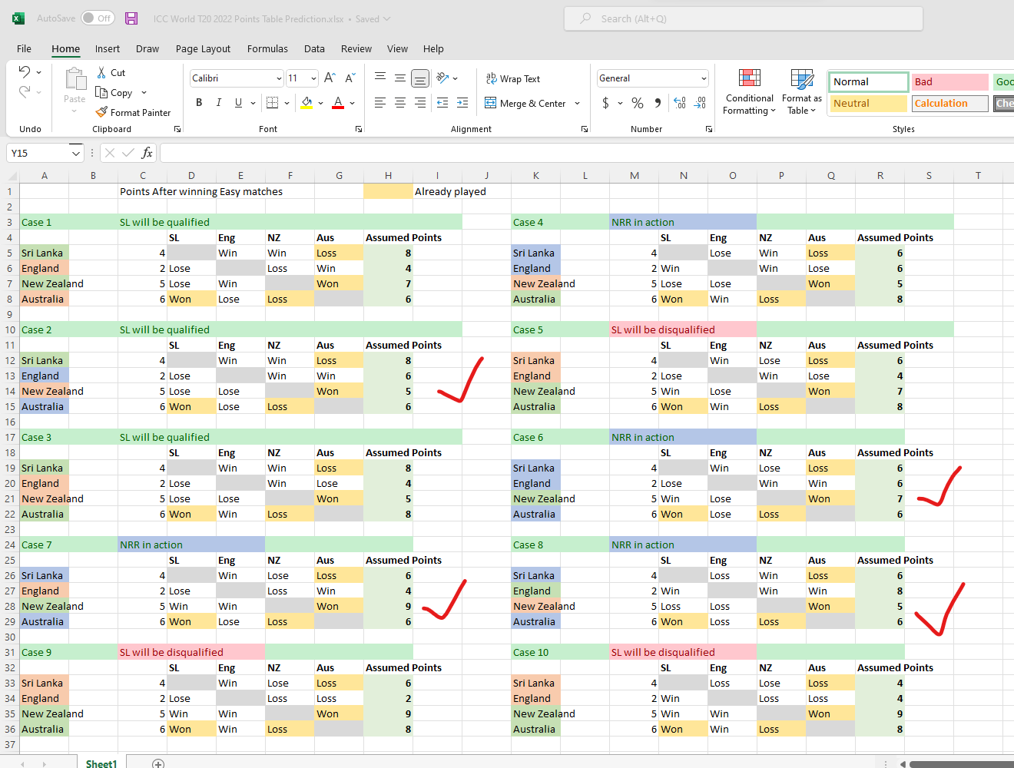Click the Middle Align icon
The height and width of the screenshot is (768, 1014).
point(400,78)
